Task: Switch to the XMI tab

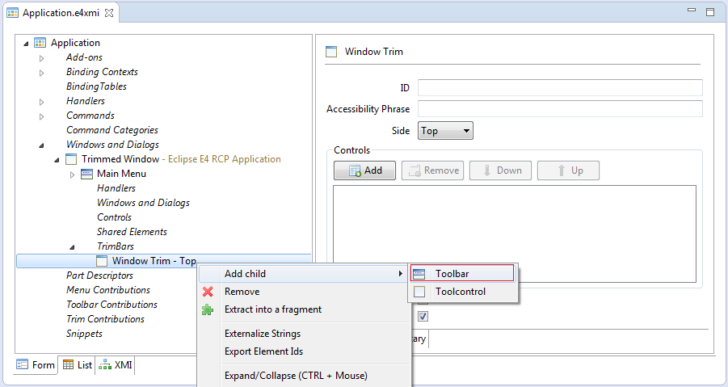Action: [116, 364]
